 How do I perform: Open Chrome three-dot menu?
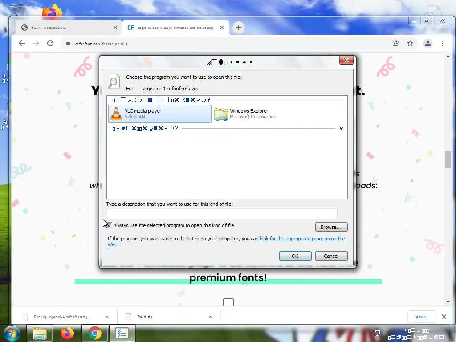coord(442,43)
